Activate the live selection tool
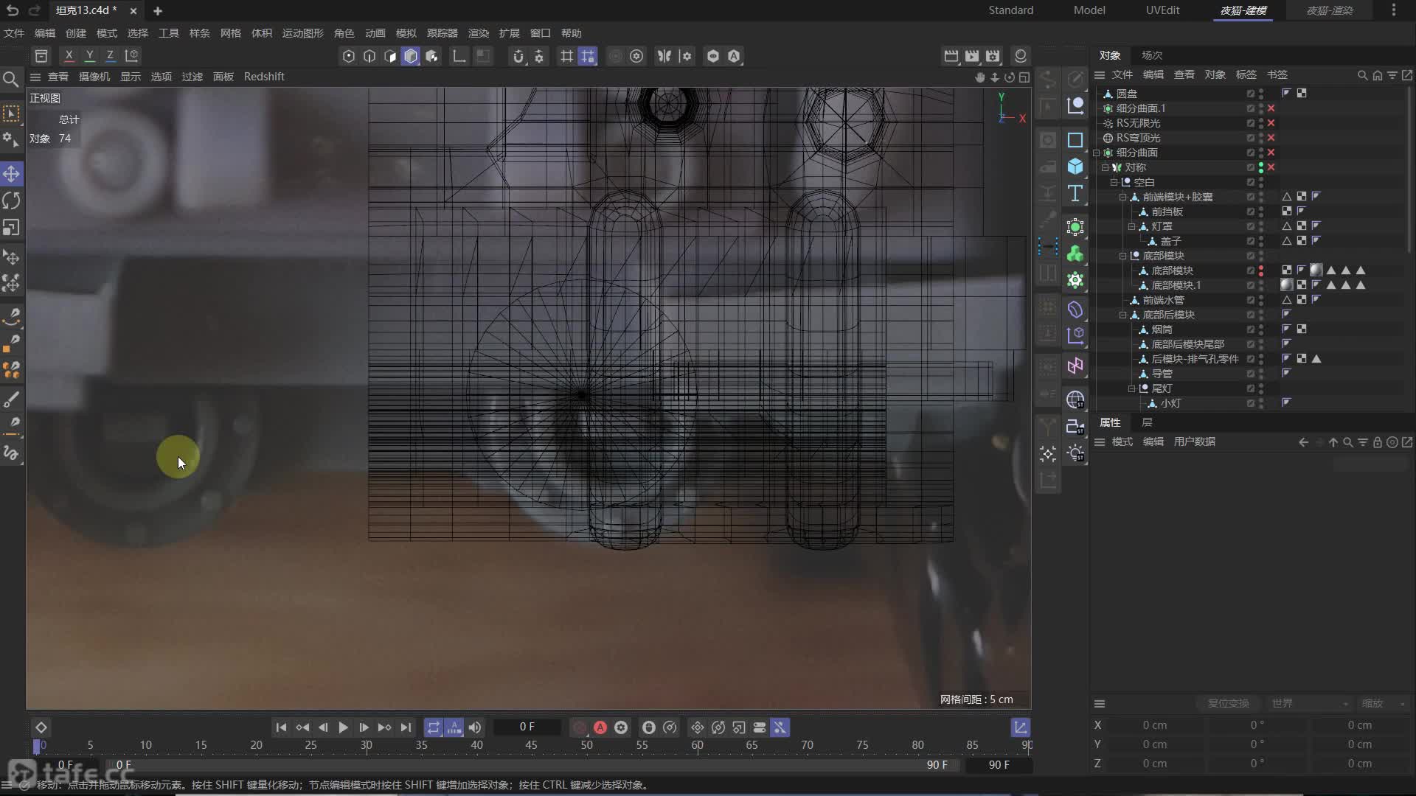The height and width of the screenshot is (796, 1416). 11,113
